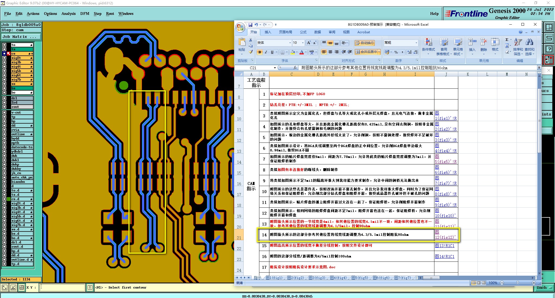Click the Genesis red netlist tool icon
The image size is (555, 298).
[549, 60]
